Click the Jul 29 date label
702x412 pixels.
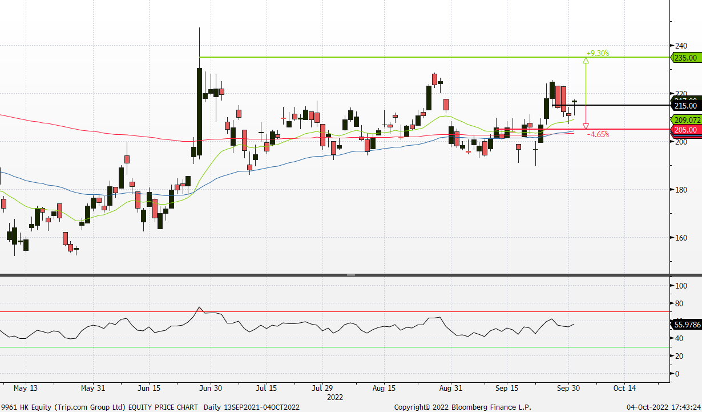(x=322, y=389)
